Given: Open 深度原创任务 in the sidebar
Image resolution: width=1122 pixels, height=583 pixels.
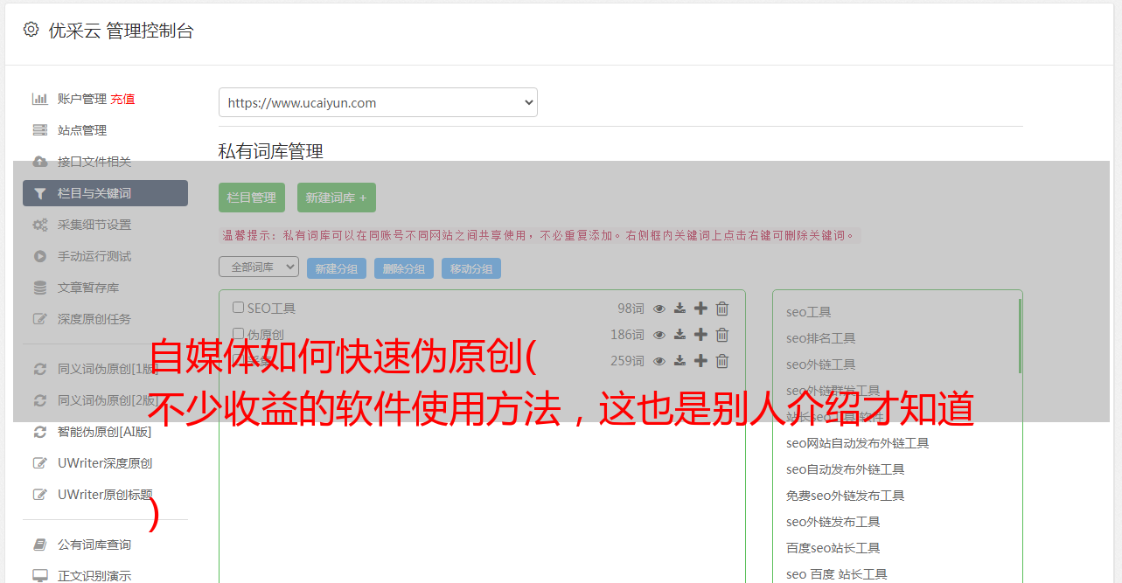Looking at the screenshot, I should pyautogui.click(x=94, y=319).
